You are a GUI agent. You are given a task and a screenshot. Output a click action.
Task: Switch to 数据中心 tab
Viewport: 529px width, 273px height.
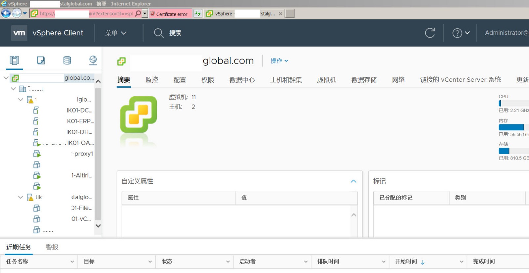tap(242, 80)
